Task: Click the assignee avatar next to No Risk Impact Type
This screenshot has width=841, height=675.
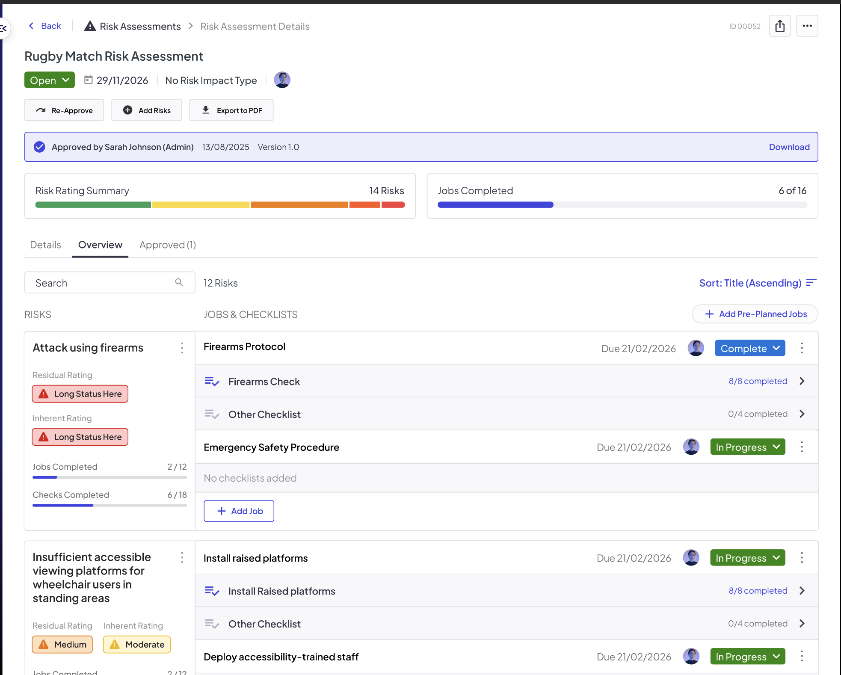Action: click(282, 80)
